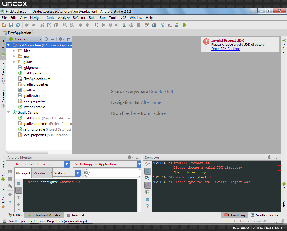The image size is (287, 231).
Task: Click the Paste toolbar icon
Action: pos(56,25)
